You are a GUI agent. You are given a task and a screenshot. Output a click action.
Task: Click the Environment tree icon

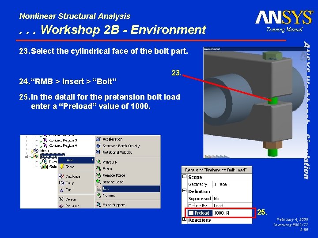36,156
